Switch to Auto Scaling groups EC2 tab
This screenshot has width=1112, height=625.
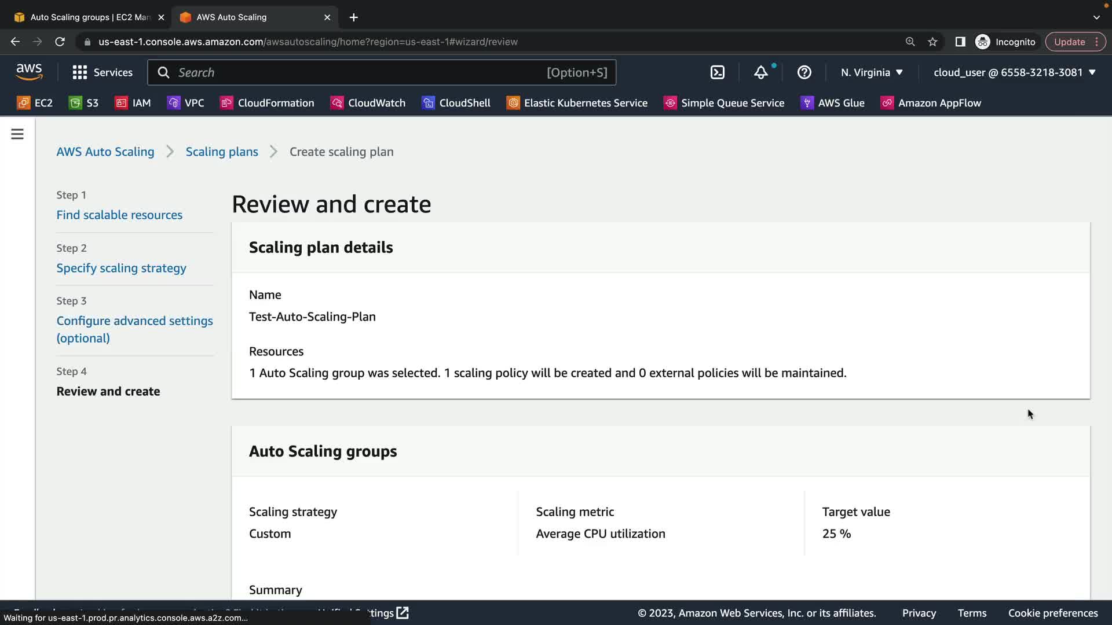click(x=90, y=17)
